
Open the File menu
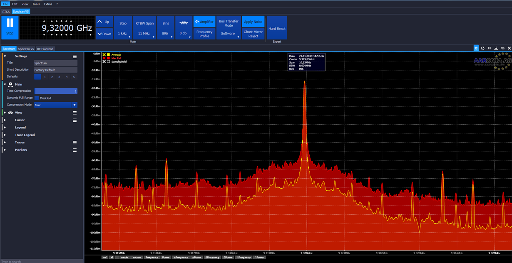(5, 4)
